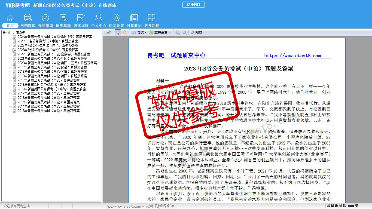Open 时事政治 current affairs icon
Image resolution: width=372 pixels, height=209 pixels.
tap(134, 21)
